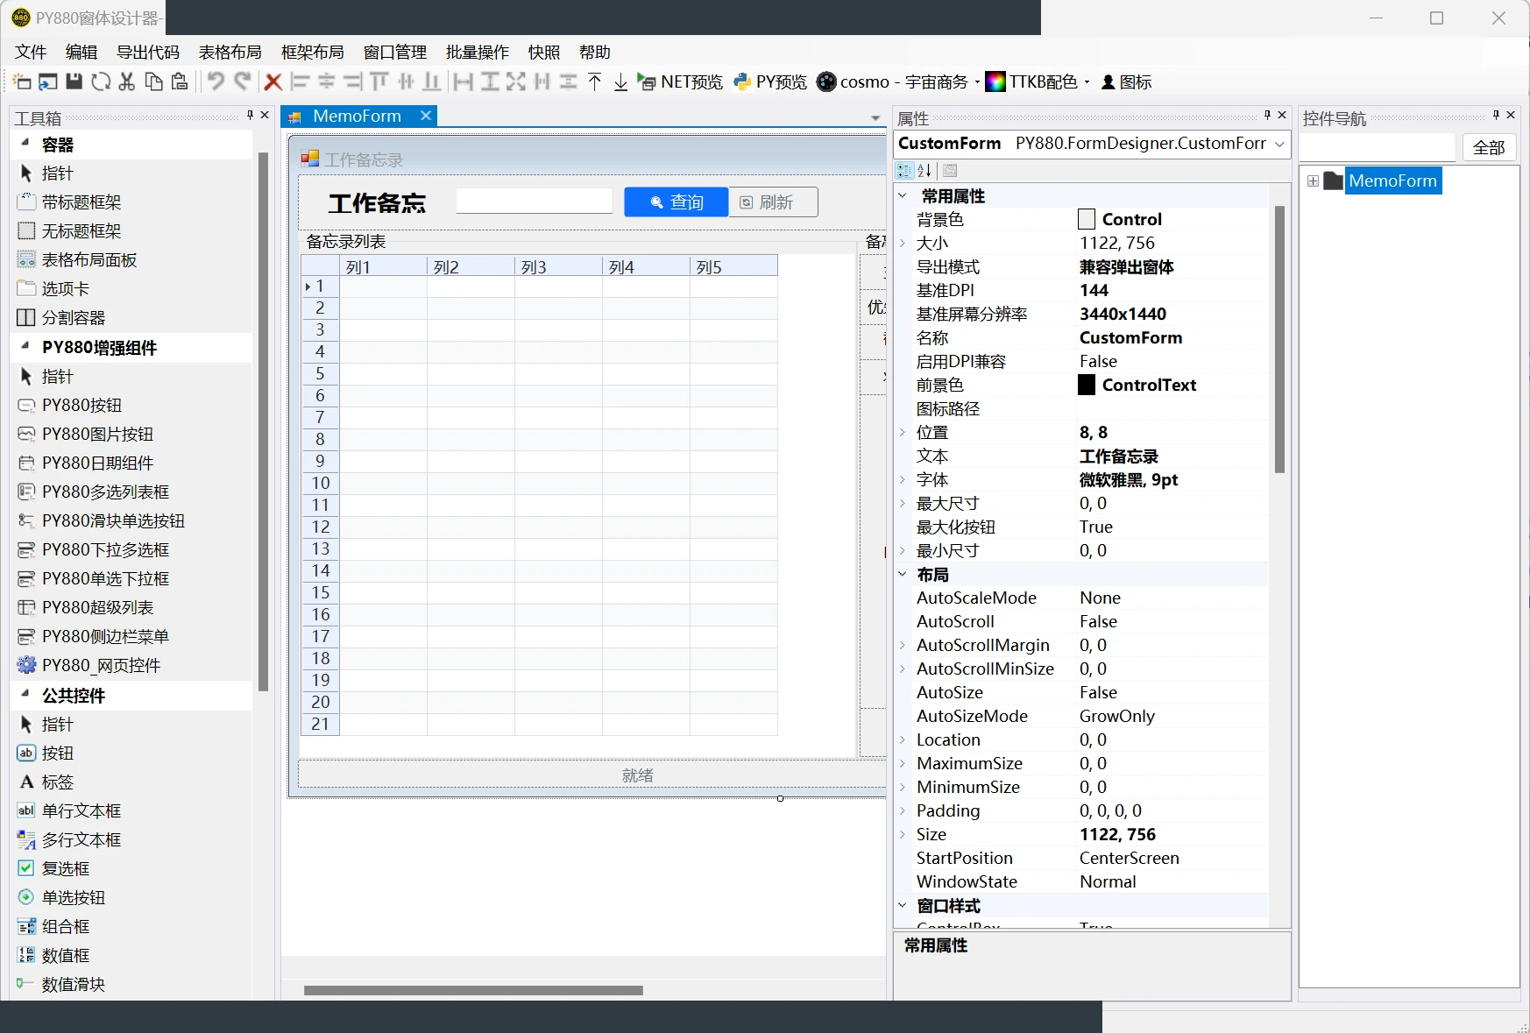Click the 刷新 refresh button on form
Screen dimensions: 1530x1033
pos(774,202)
